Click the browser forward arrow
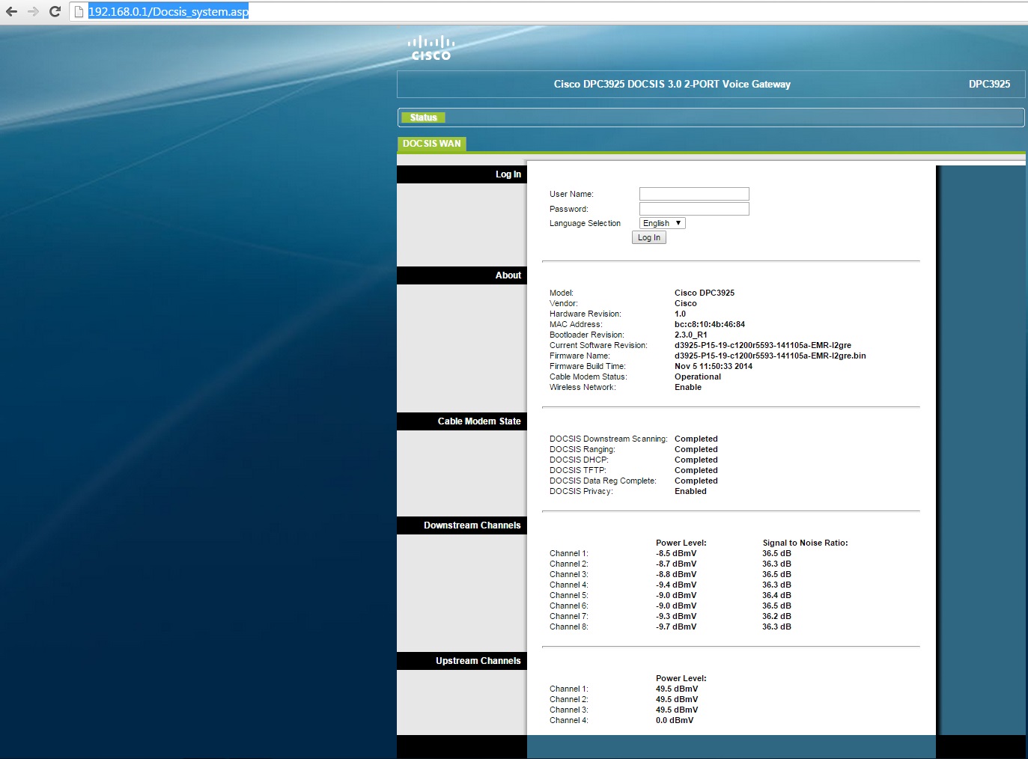The width and height of the screenshot is (1028, 759). point(33,11)
